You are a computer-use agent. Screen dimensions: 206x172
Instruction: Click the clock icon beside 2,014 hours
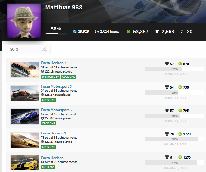click(97, 32)
